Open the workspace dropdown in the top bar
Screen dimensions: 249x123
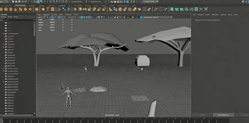[x=157, y=2]
